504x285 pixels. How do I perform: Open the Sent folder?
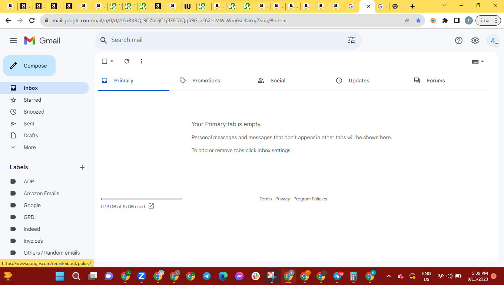[x=44, y=124]
